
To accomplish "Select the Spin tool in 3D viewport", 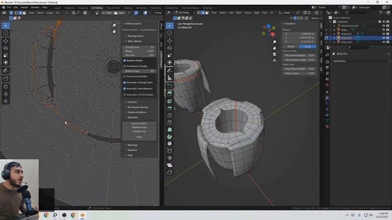I will (170, 137).
